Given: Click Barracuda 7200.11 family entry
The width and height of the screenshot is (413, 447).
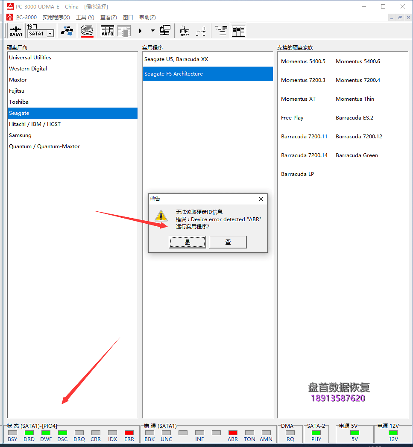Looking at the screenshot, I should coord(304,137).
